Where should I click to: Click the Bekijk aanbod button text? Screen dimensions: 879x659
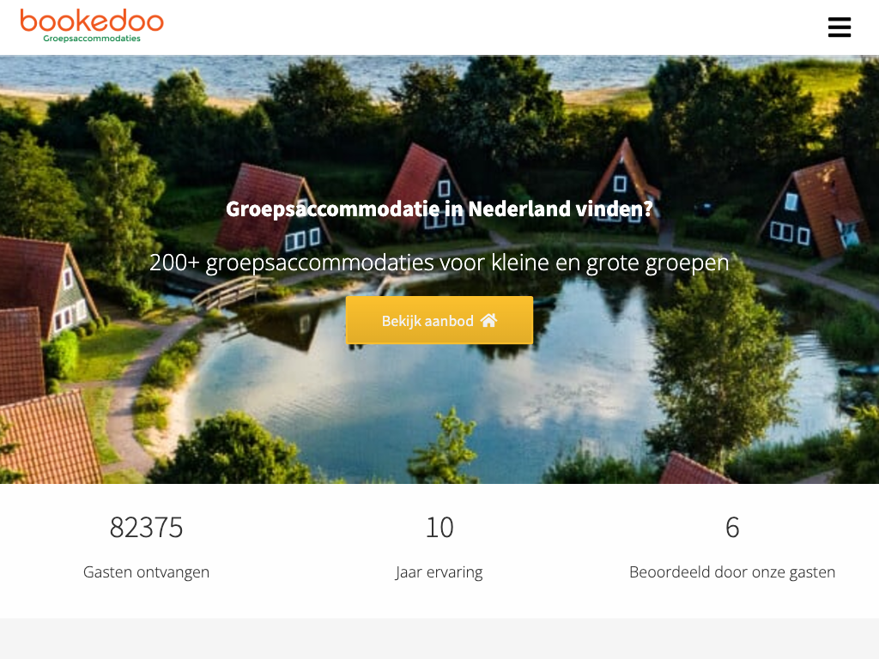427,321
